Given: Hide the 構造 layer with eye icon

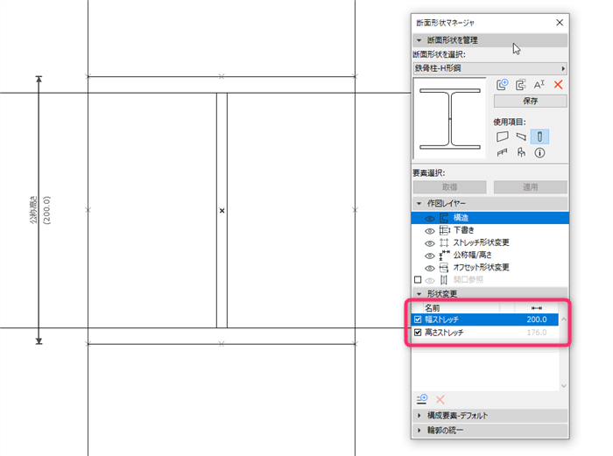Looking at the screenshot, I should point(430,219).
